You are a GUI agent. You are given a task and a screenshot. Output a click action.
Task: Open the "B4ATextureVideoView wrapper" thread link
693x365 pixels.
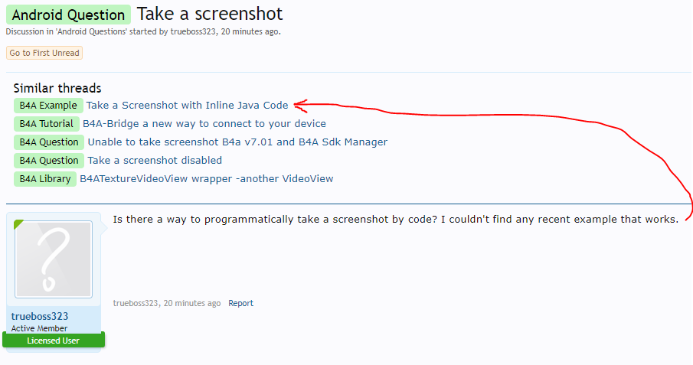tap(207, 179)
